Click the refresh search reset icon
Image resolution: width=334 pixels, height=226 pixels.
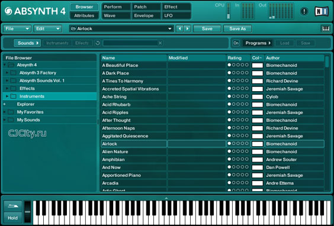[98, 43]
